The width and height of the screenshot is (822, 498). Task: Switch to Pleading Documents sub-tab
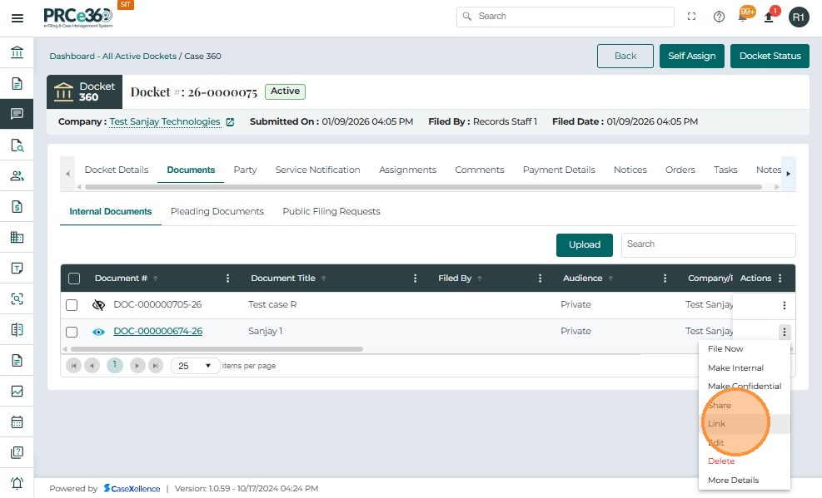click(x=217, y=211)
